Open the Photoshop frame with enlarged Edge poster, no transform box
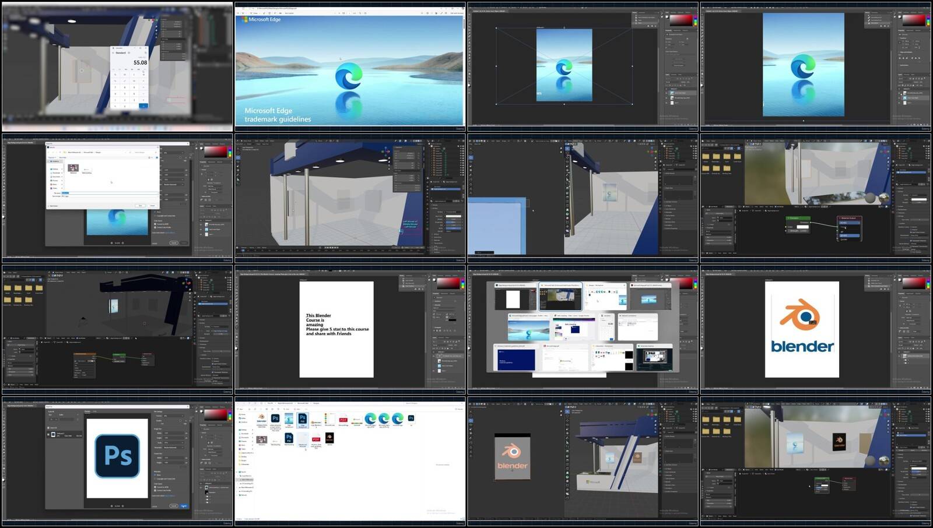The height and width of the screenshot is (528, 933). 815,66
